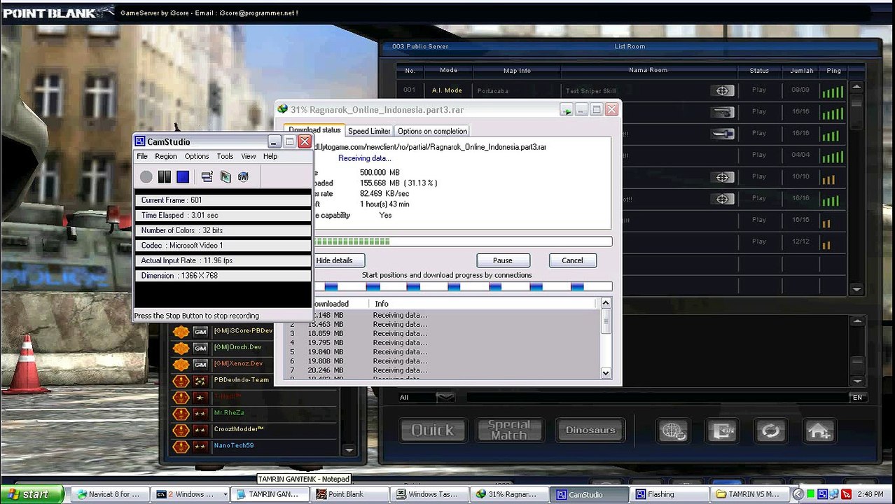This screenshot has width=895, height=504.
Task: Cancel the Ragnarok download
Action: [572, 260]
